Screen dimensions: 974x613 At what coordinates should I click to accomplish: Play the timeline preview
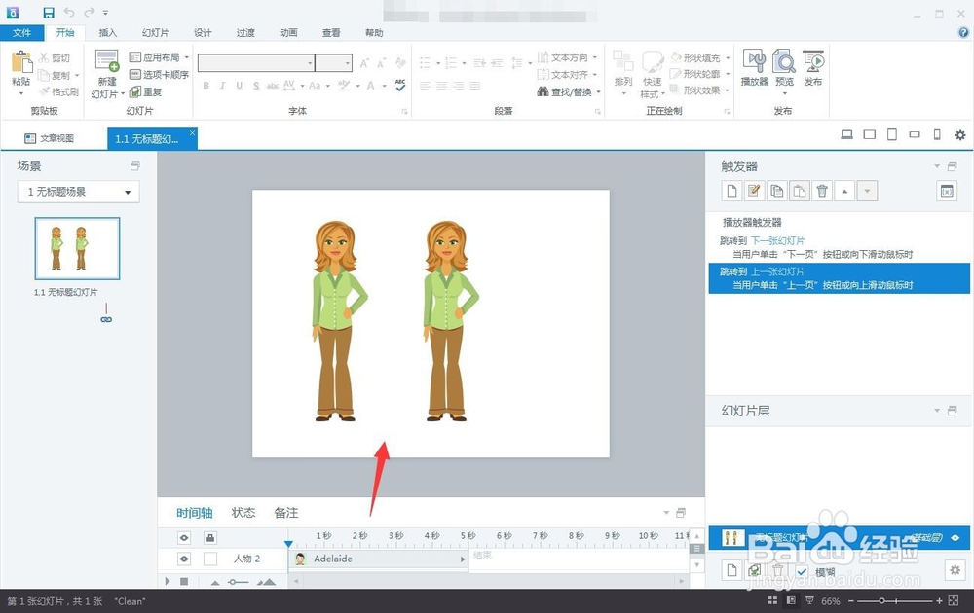(168, 581)
